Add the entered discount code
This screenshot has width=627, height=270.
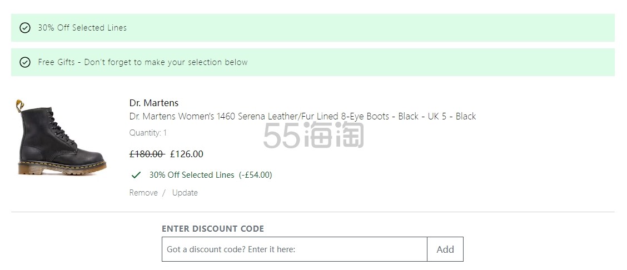(x=445, y=249)
